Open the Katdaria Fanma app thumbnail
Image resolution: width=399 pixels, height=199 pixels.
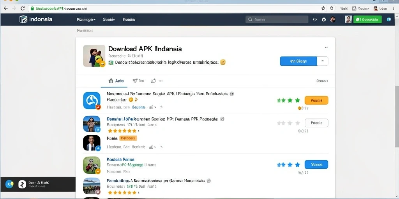click(x=92, y=165)
